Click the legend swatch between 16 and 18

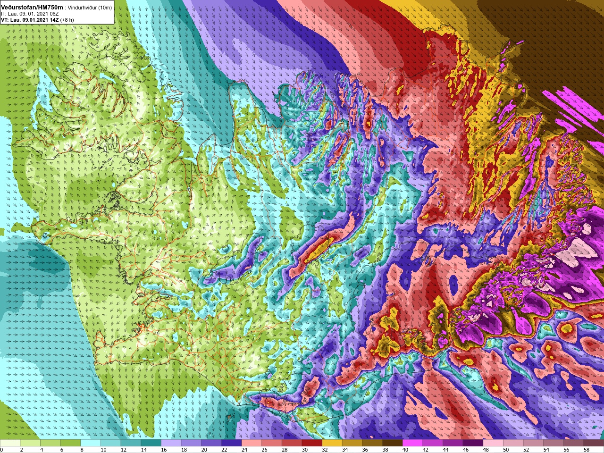(x=171, y=444)
